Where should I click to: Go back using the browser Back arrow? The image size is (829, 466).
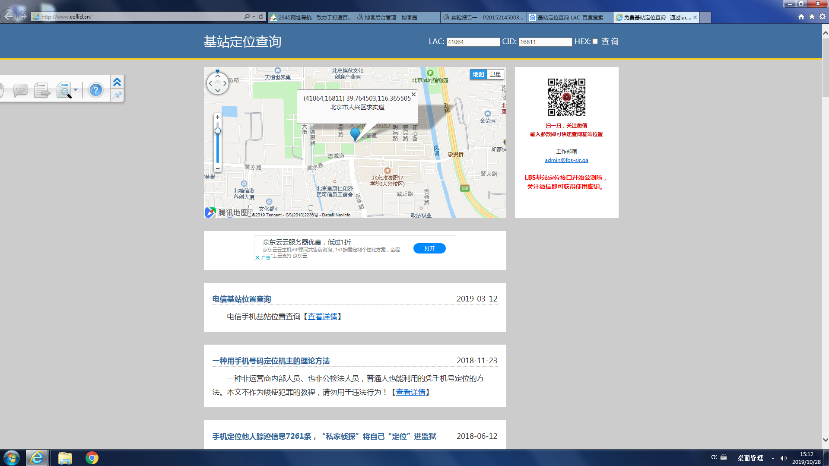[9, 16]
